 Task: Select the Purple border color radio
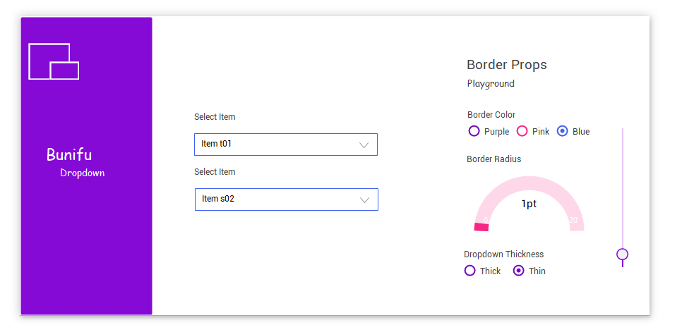[474, 131]
